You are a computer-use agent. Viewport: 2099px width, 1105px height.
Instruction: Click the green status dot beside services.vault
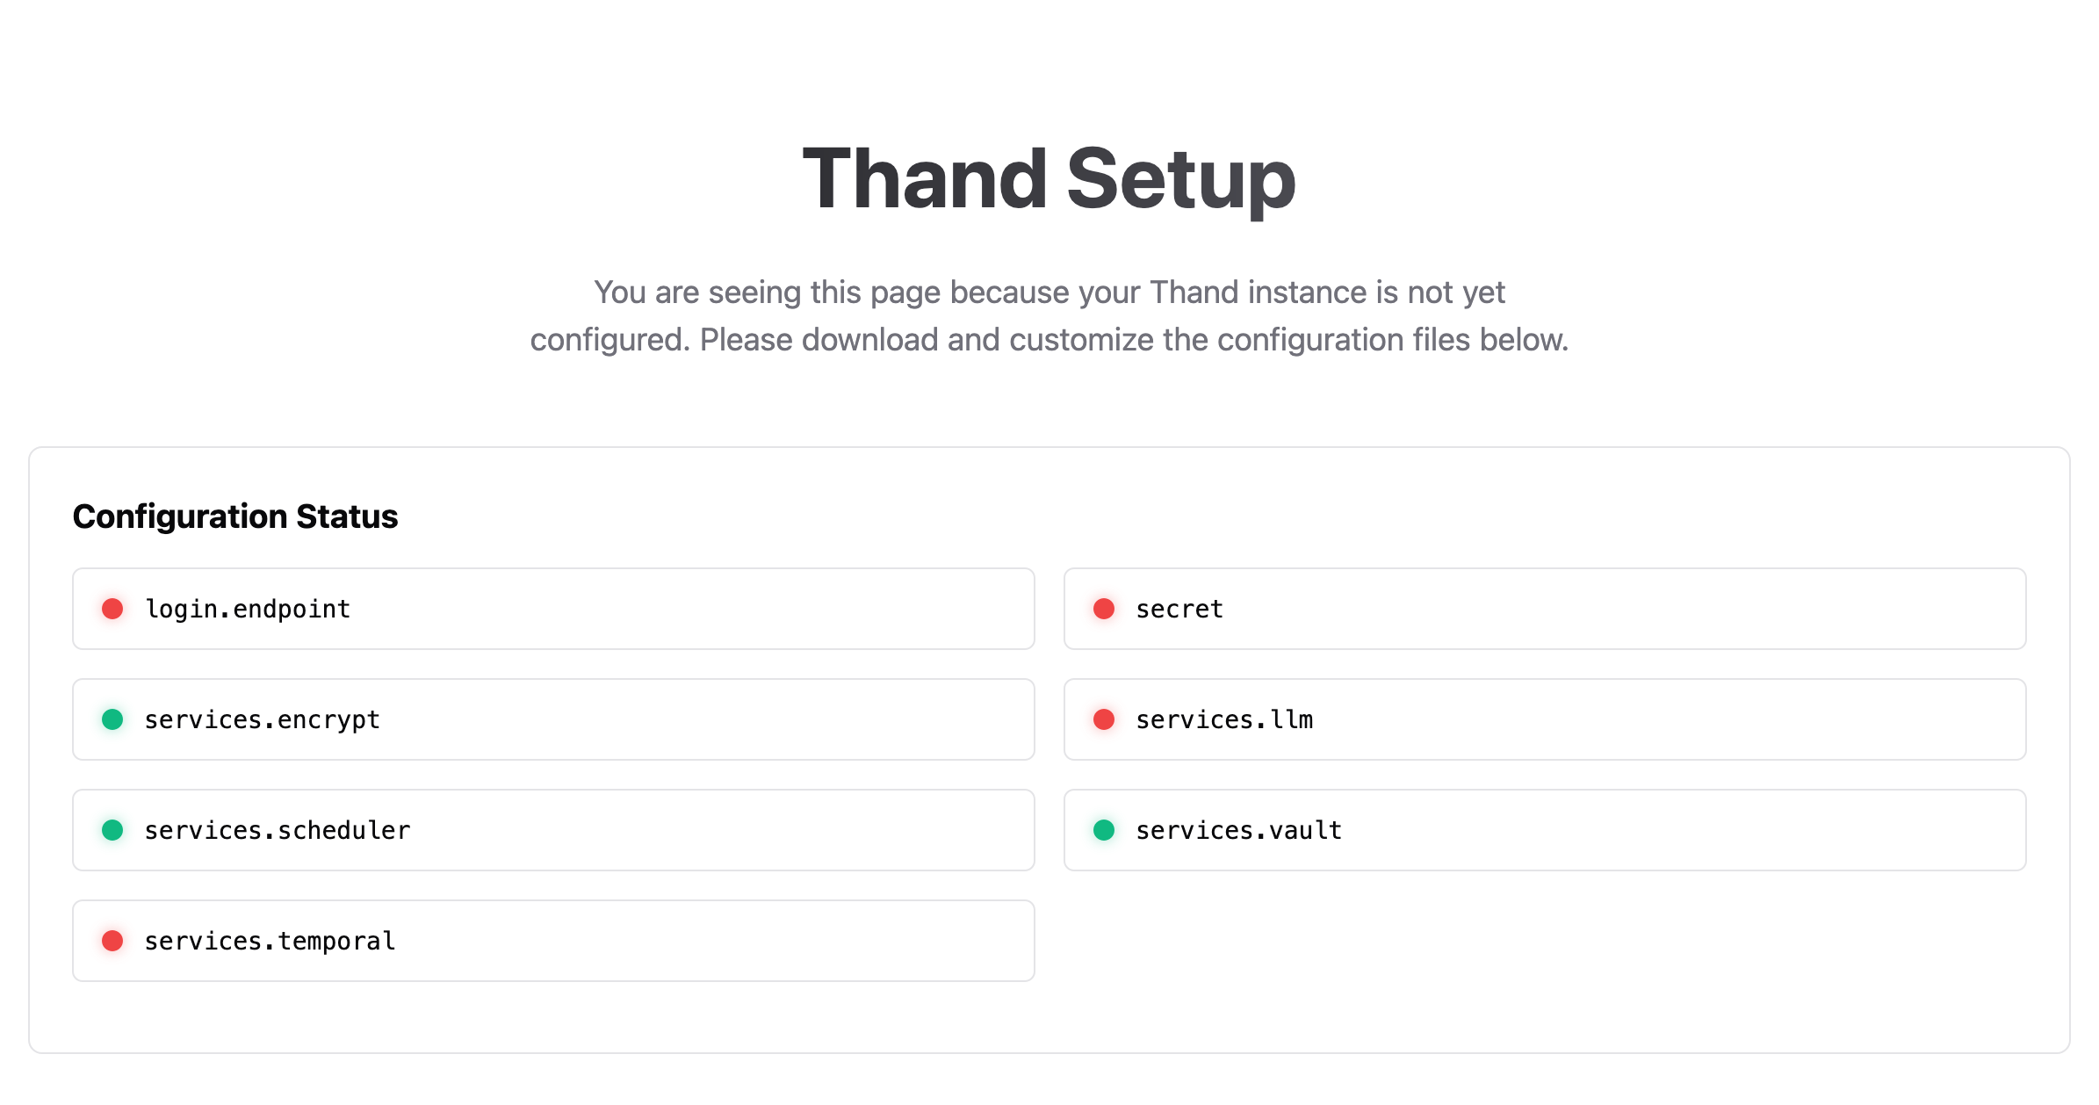[1104, 829]
